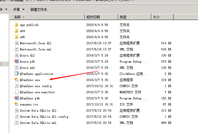Click the sunsync.ico file icon
The image size is (198, 133).
click(x=17, y=104)
